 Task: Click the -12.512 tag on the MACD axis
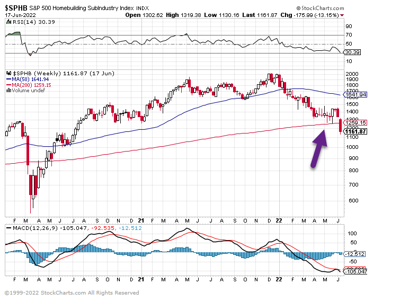[354, 254]
